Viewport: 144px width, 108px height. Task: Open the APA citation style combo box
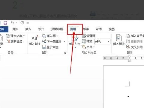(x=102, y=41)
